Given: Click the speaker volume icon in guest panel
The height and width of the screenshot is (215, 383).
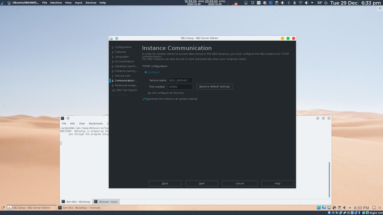Looking at the screenshot, I should [x=344, y=208].
